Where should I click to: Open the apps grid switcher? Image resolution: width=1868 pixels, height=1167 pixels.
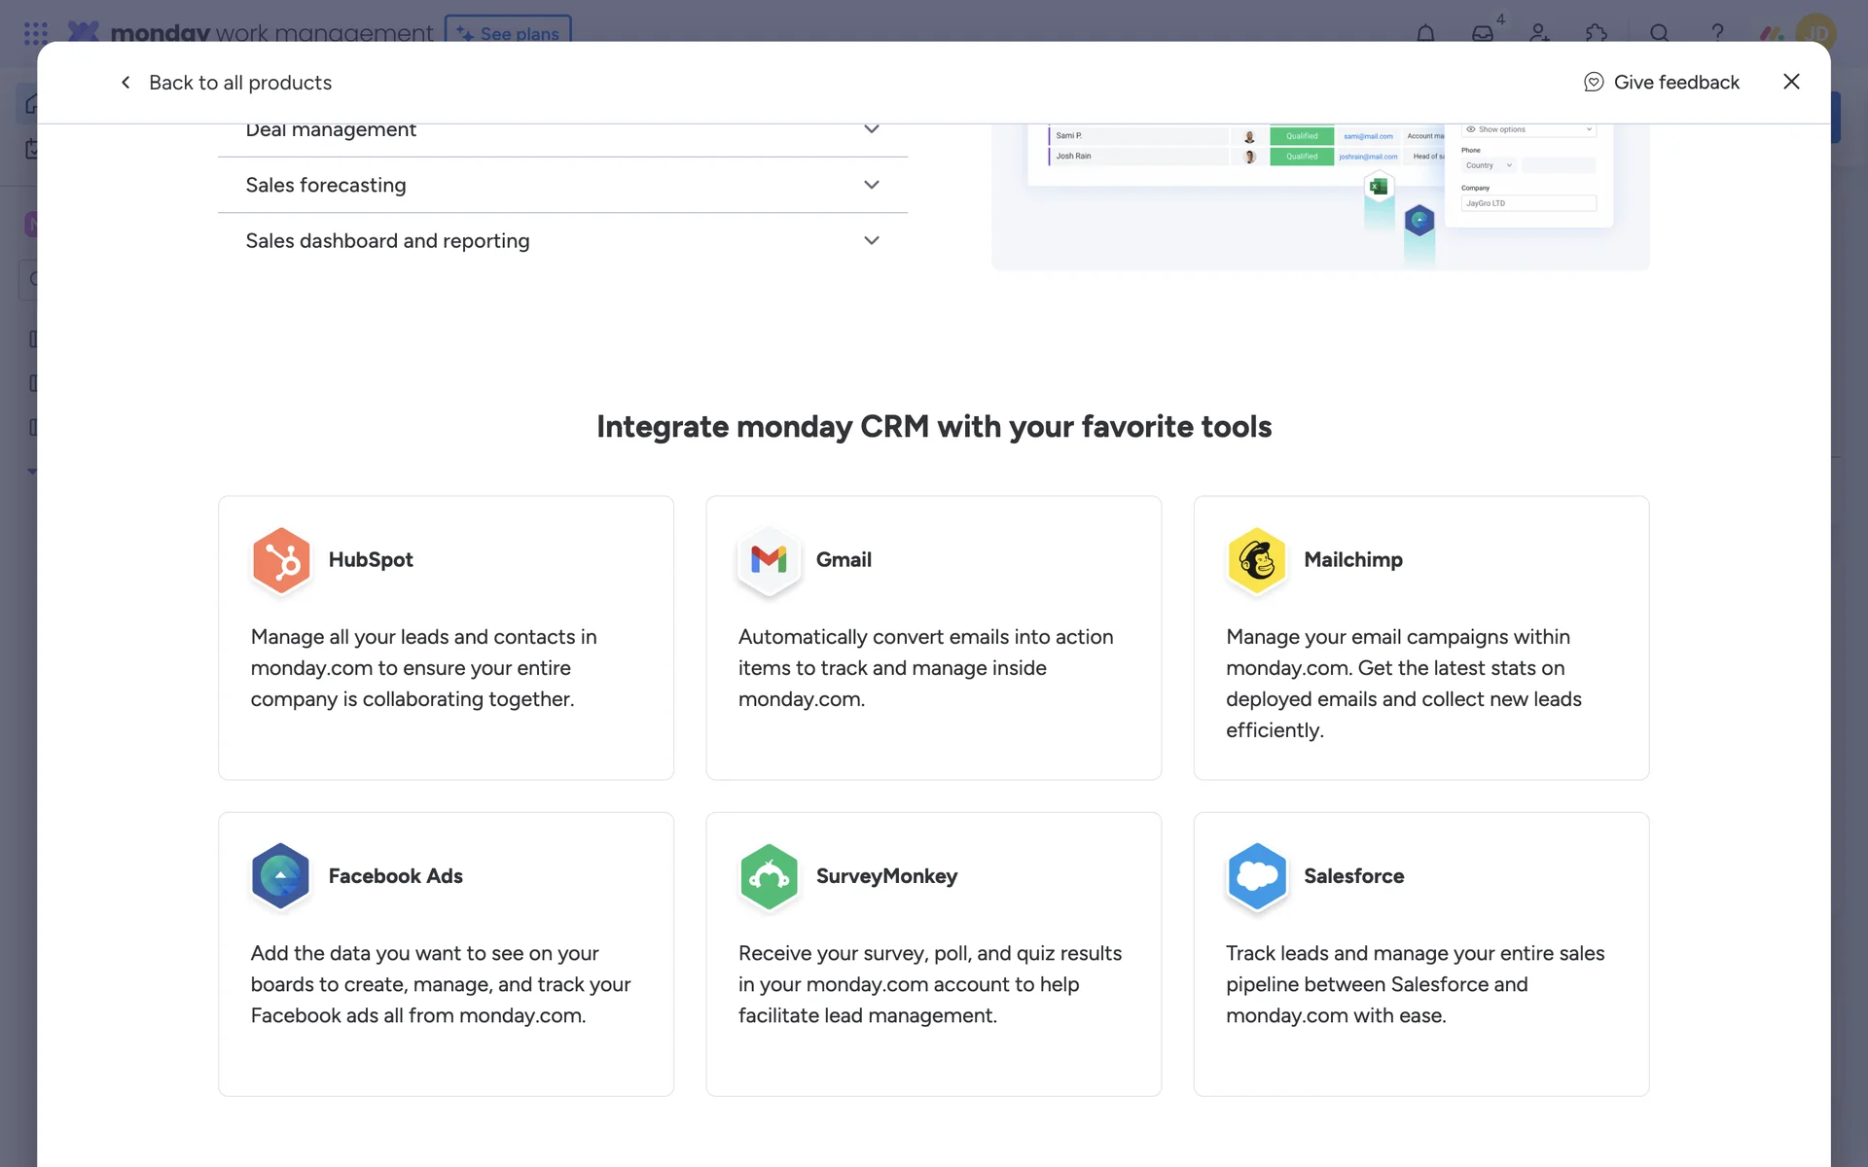click(x=35, y=33)
